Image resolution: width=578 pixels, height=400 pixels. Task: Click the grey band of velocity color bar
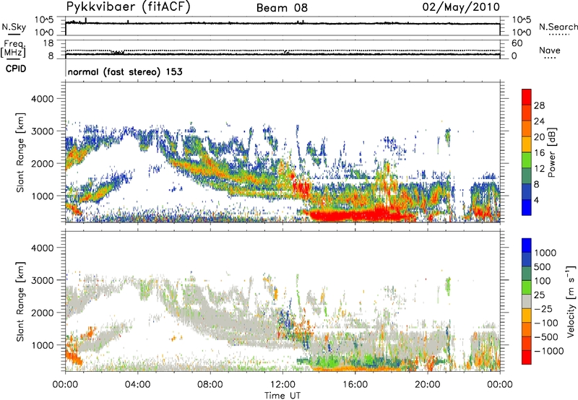click(527, 301)
